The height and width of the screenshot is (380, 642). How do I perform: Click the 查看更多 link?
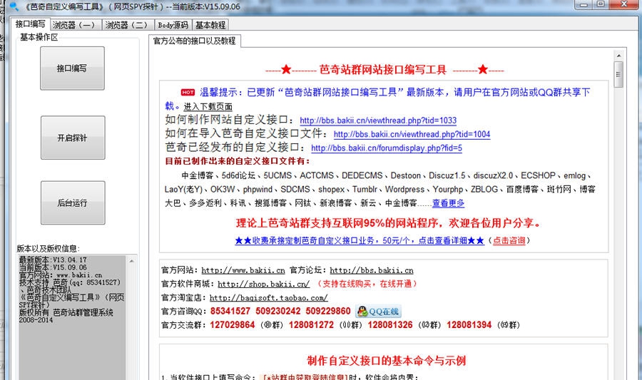pos(449,203)
